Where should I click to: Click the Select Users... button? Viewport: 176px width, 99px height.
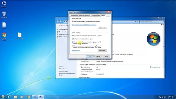pyautogui.click(x=102, y=50)
